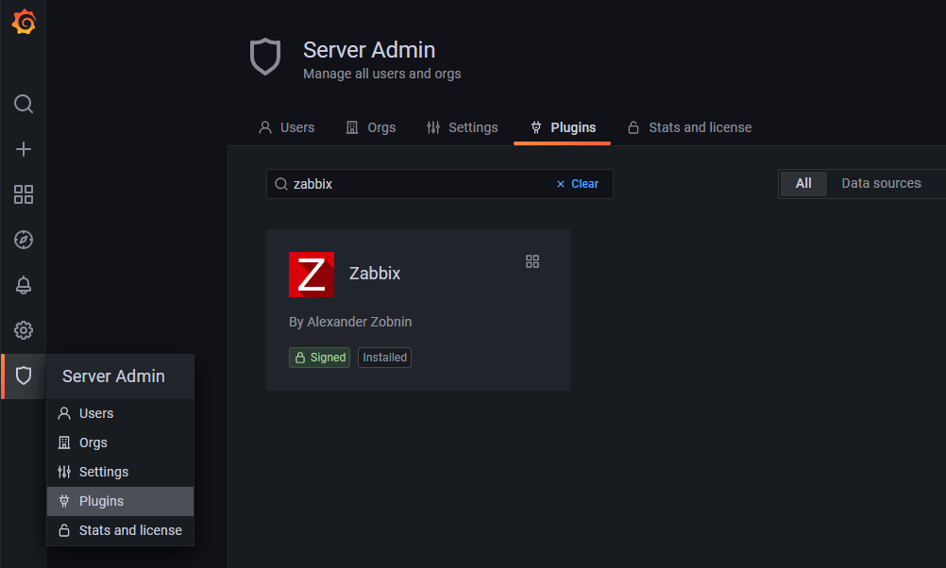
Task: Open the Explore compass icon
Action: coord(24,240)
